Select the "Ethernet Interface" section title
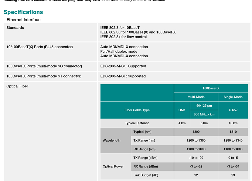 (x=23, y=20)
